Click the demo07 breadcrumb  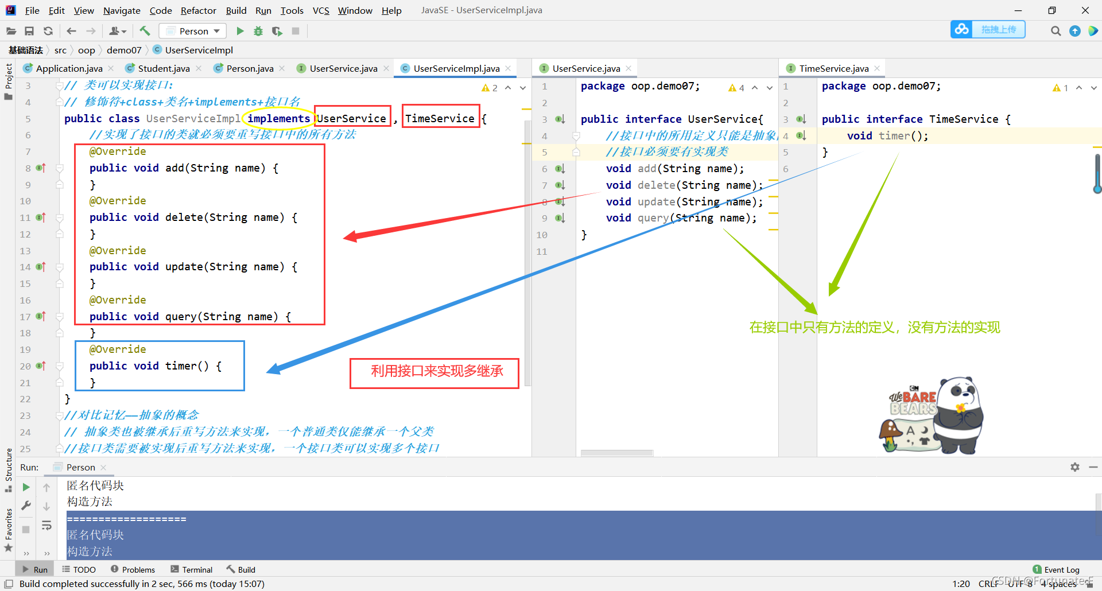124,50
